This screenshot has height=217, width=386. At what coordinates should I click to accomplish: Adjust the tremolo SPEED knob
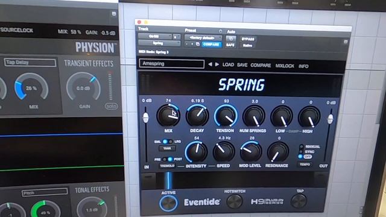pos(224,152)
